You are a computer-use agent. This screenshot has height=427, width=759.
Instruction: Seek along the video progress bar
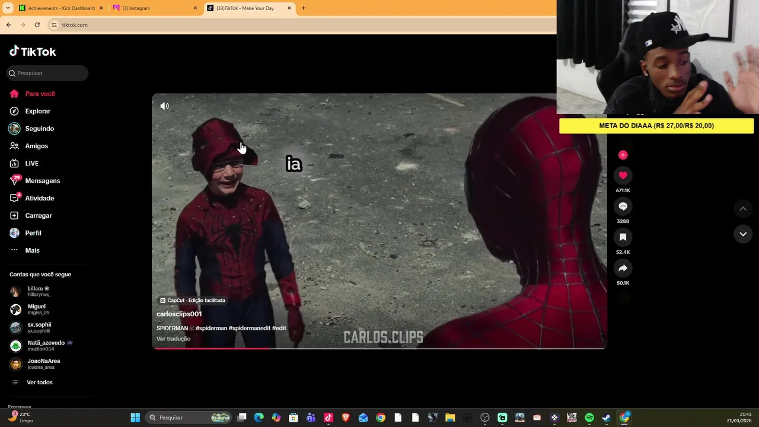pyautogui.click(x=379, y=348)
